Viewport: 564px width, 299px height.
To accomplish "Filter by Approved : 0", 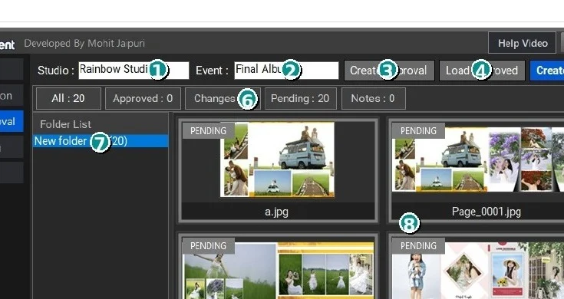I will [x=143, y=98].
